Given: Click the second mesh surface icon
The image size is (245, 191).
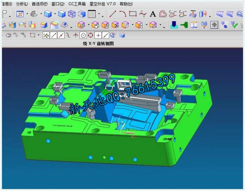Looking at the screenshot, I should point(230,14).
